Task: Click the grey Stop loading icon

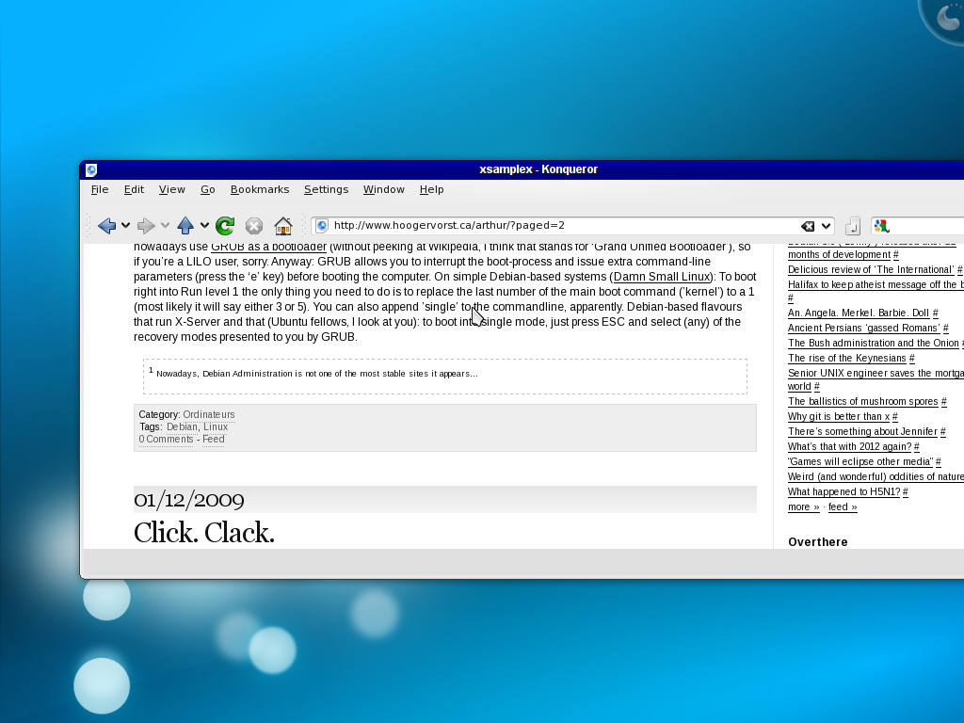Action: pyautogui.click(x=254, y=226)
